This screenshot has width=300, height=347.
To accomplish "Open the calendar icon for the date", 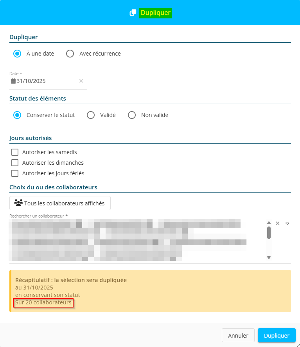I will click(x=13, y=81).
